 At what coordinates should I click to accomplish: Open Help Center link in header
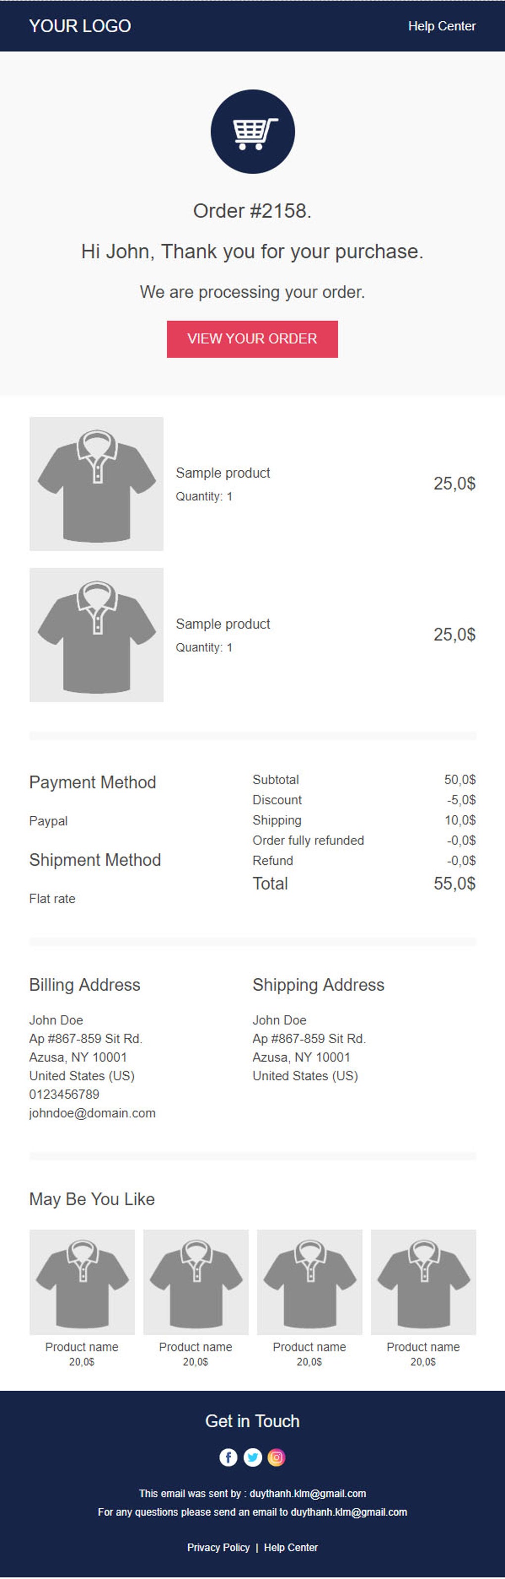(441, 26)
